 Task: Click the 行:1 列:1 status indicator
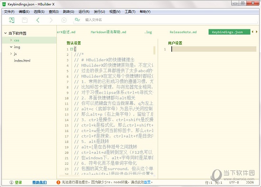214,183
